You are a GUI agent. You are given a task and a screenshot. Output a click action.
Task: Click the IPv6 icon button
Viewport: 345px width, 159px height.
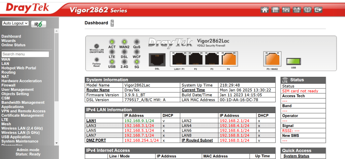39,24
